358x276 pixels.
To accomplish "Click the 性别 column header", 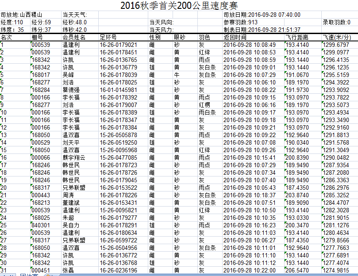I will point(155,37).
